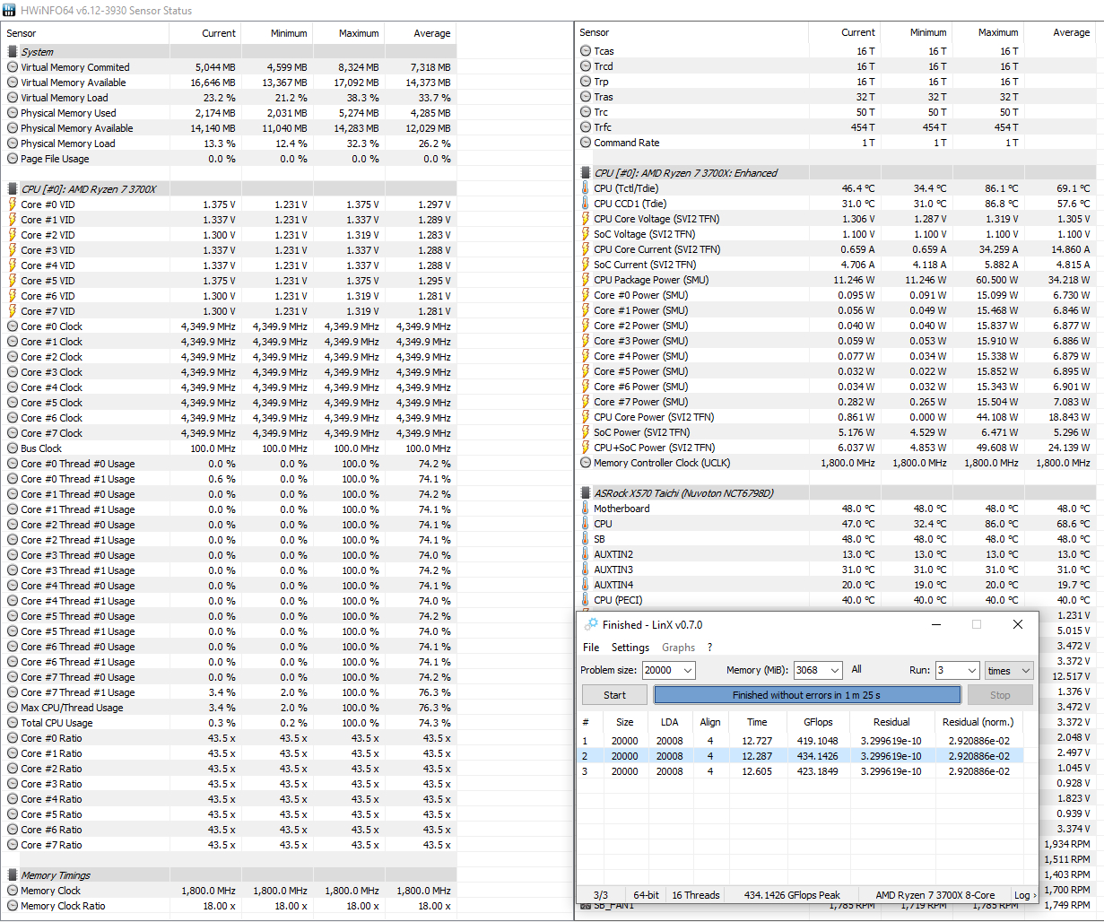Image resolution: width=1104 pixels, height=922 pixels.
Task: Click the Memory Timings group icon
Action: click(13, 875)
